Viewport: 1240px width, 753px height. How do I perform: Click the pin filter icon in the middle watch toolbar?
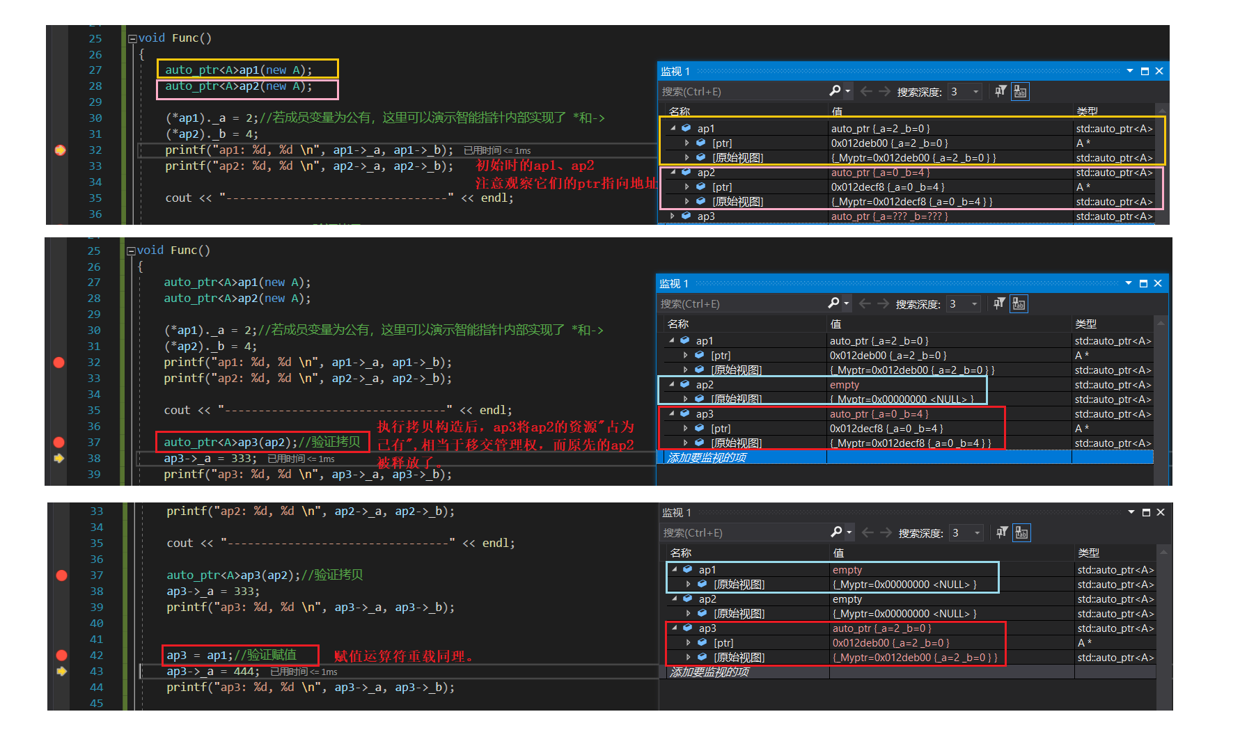[x=999, y=303]
